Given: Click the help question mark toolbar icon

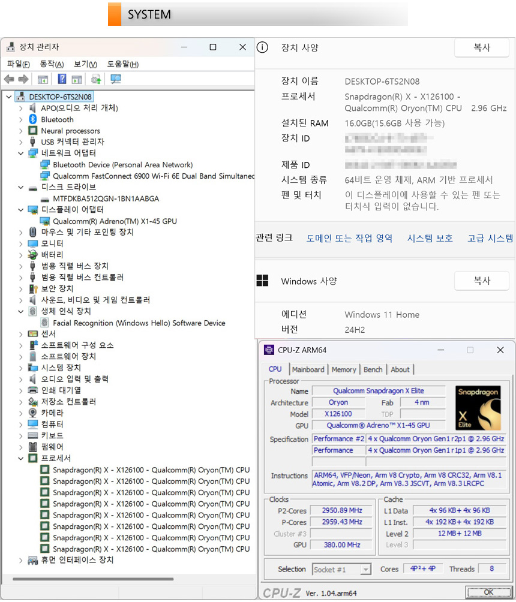Looking at the screenshot, I should (x=62, y=79).
